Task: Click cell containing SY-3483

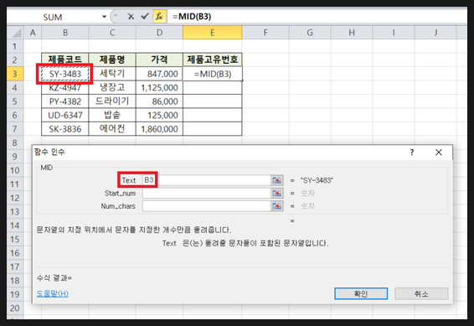Action: tap(65, 74)
